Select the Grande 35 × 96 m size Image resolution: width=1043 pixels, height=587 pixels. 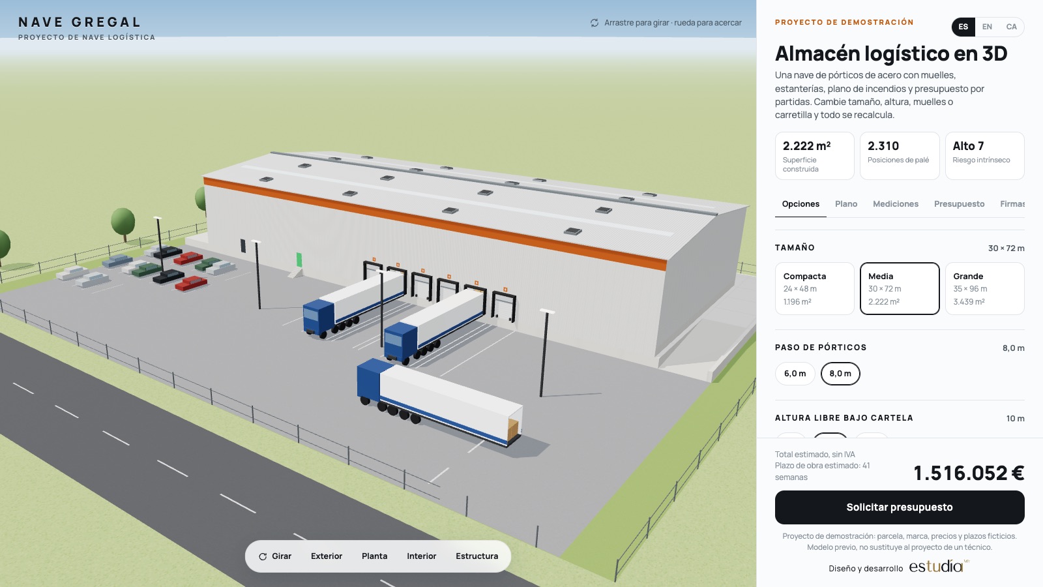pyautogui.click(x=984, y=288)
